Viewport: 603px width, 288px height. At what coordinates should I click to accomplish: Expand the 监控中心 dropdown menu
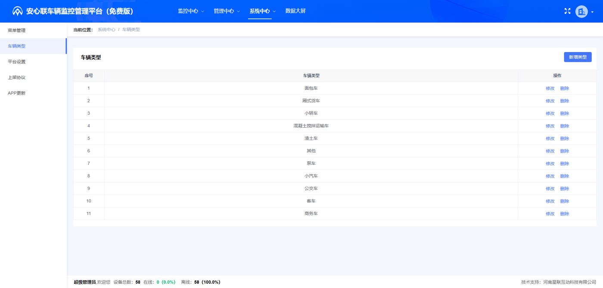click(191, 11)
